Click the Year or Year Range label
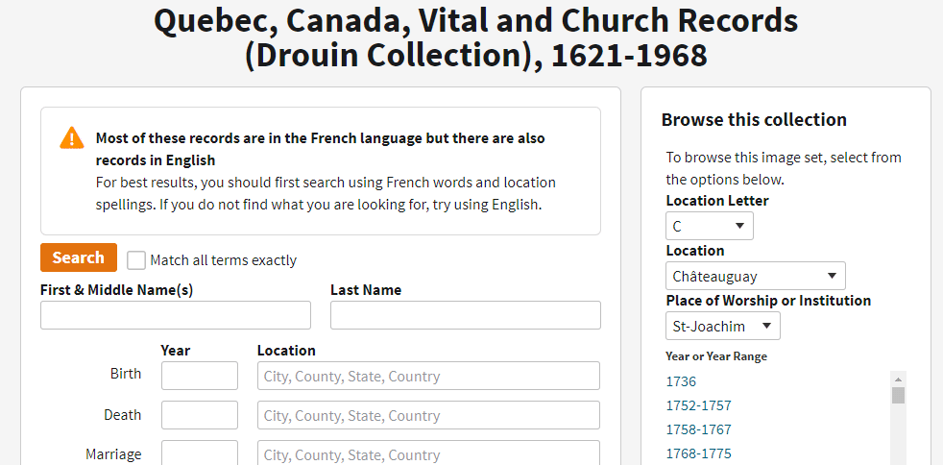The height and width of the screenshot is (465, 943). 717,356
